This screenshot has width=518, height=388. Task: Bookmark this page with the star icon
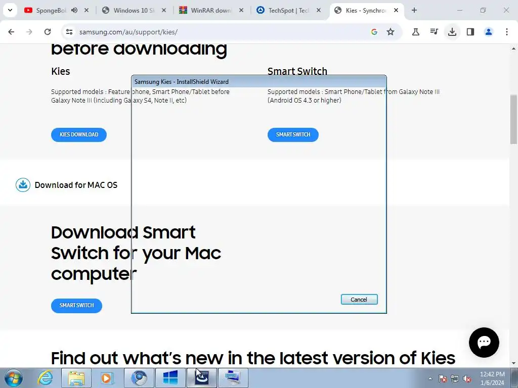[391, 32]
